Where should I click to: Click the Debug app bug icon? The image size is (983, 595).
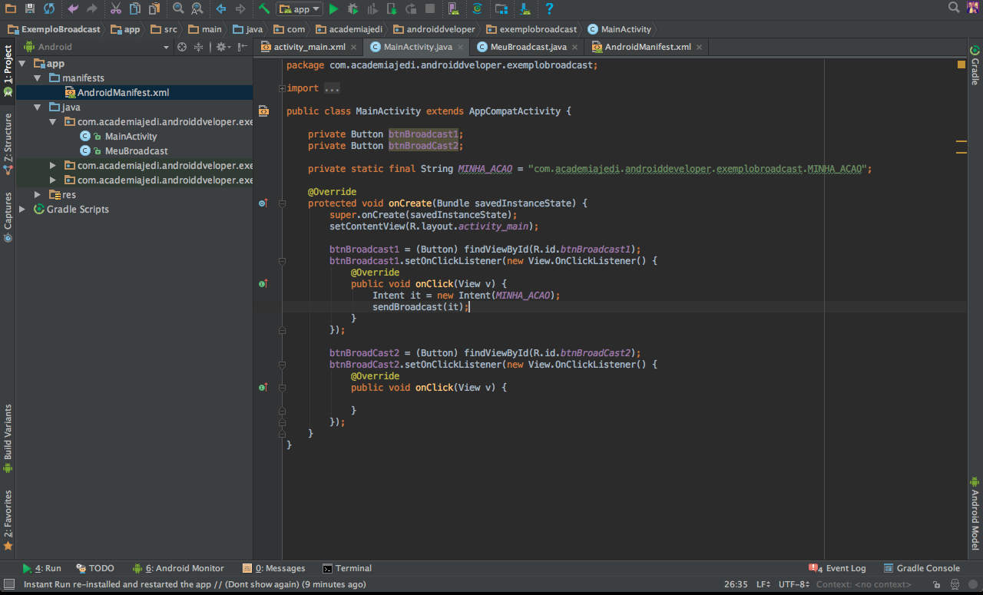click(x=352, y=9)
